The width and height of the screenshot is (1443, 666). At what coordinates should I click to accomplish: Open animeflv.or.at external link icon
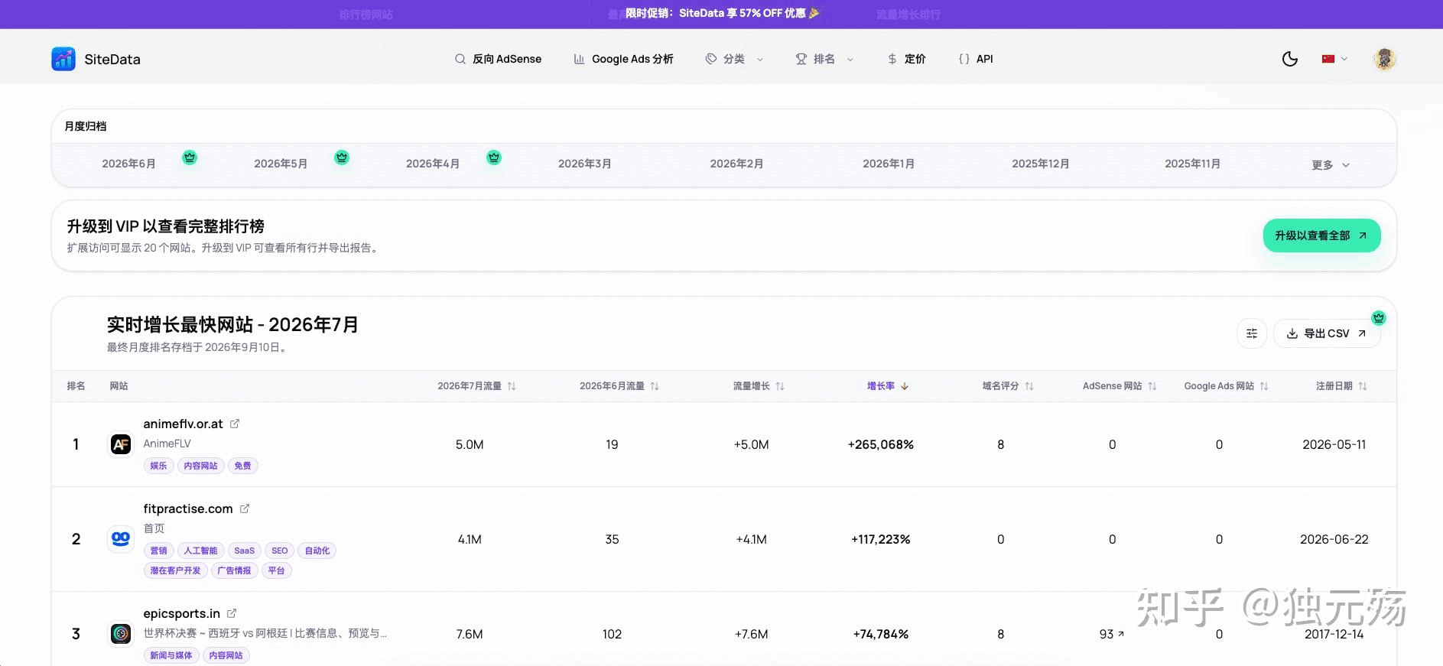pos(235,424)
